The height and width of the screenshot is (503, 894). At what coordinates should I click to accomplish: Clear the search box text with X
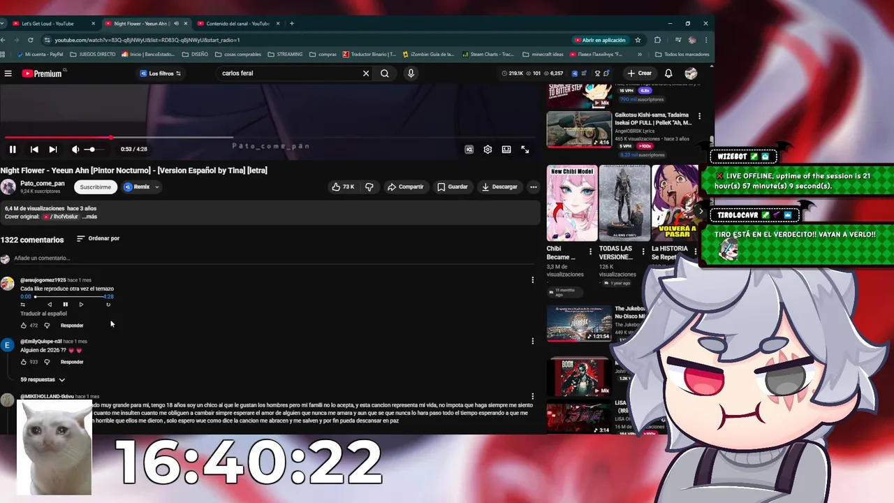pyautogui.click(x=365, y=73)
